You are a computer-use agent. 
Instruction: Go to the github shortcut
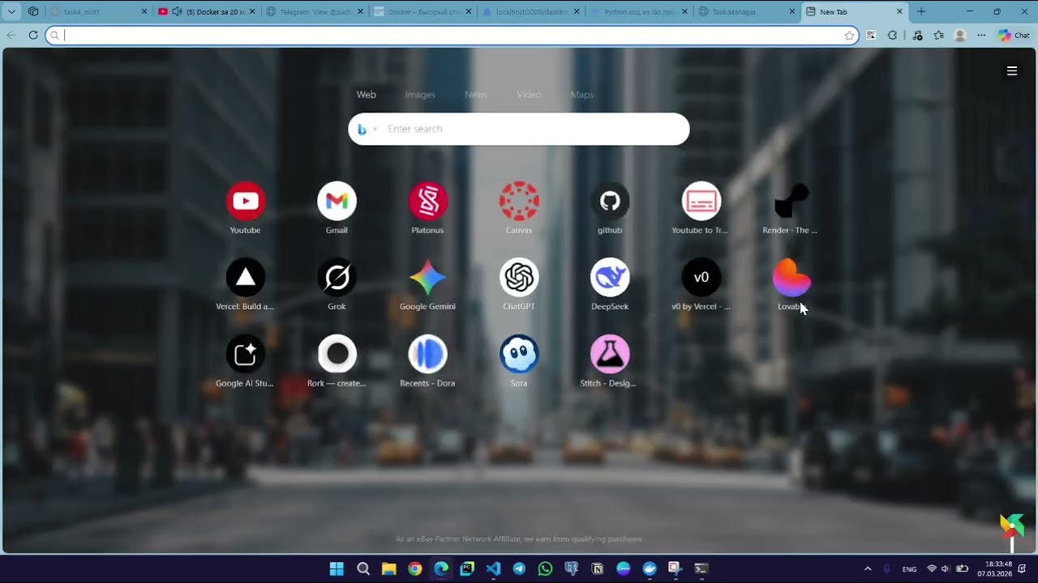[610, 201]
